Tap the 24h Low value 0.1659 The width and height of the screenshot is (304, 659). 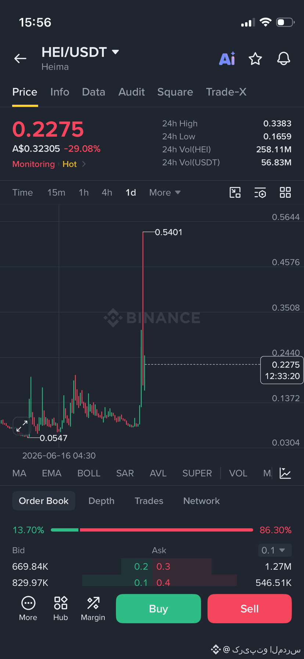point(277,136)
